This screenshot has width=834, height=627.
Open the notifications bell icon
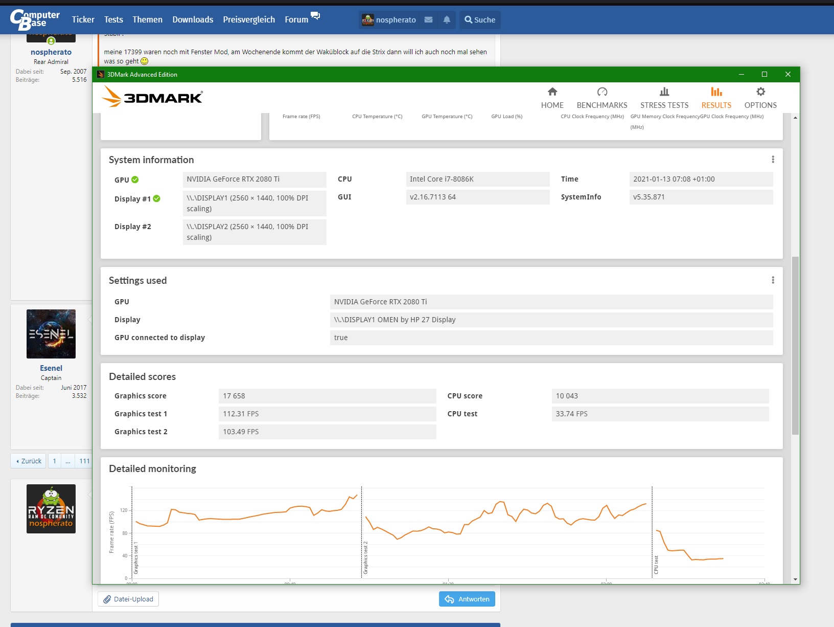click(447, 20)
